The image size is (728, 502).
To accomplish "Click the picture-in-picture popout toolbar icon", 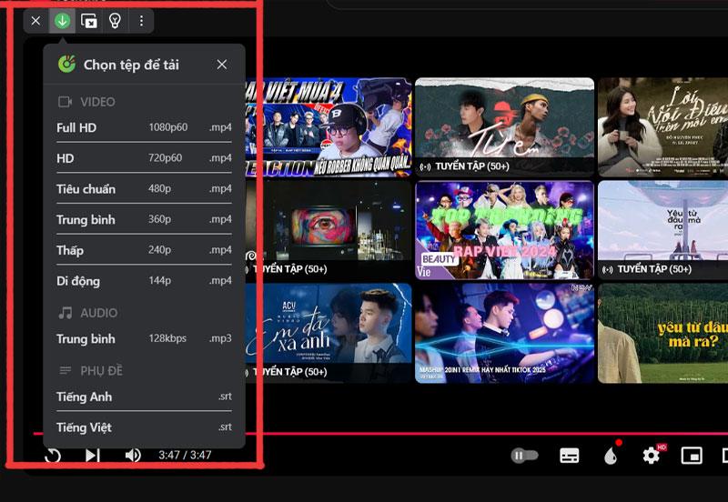I will (x=88, y=20).
